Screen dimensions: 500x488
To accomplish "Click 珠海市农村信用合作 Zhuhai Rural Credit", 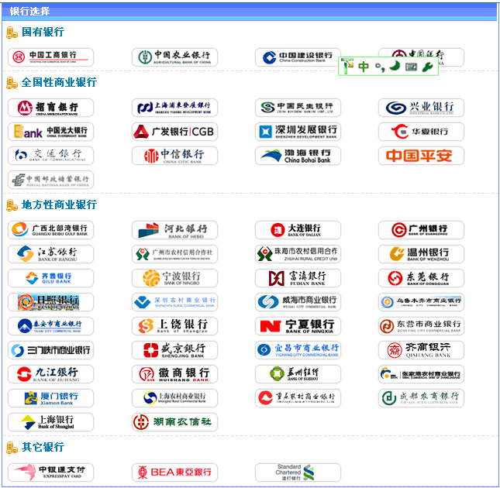I will click(x=298, y=254).
